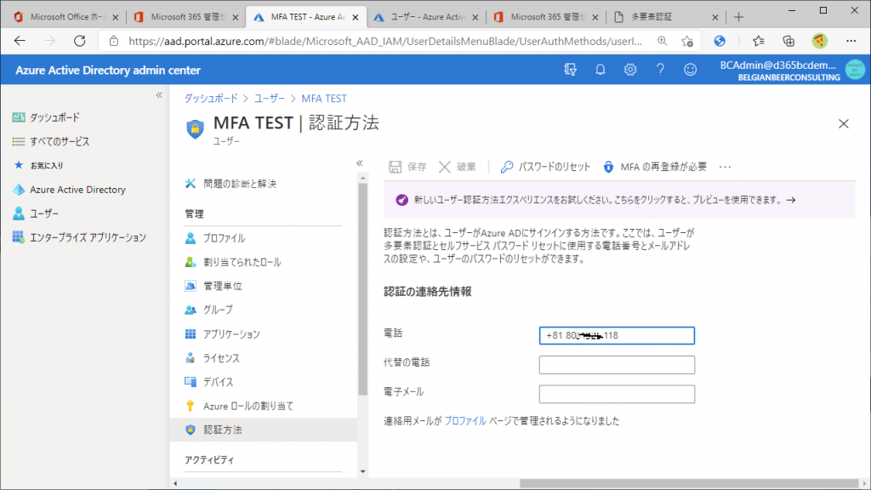Open the feedback smiley icon

tap(690, 70)
